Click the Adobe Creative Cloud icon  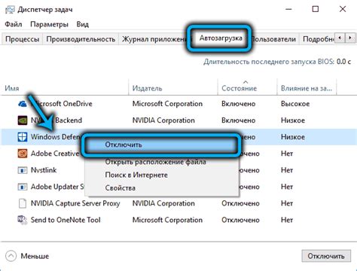point(23,154)
